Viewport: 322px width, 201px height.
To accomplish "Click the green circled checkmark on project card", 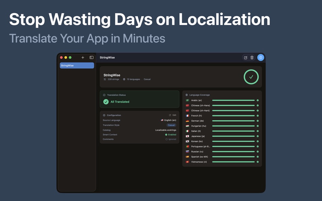I will tap(251, 77).
